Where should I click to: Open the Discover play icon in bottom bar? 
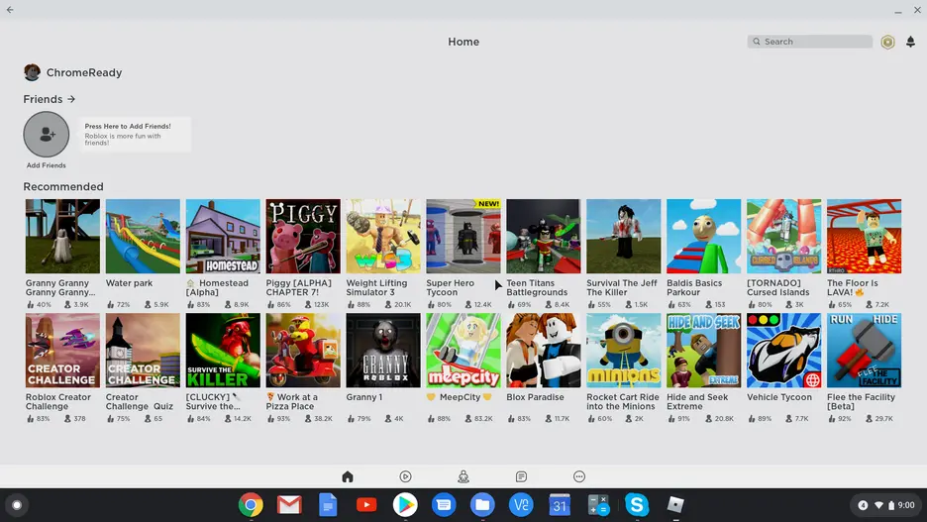pos(406,476)
